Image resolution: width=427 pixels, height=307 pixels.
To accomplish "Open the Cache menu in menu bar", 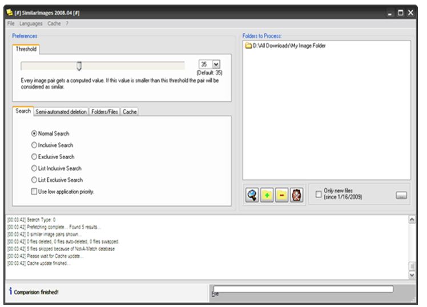I will click(x=54, y=23).
